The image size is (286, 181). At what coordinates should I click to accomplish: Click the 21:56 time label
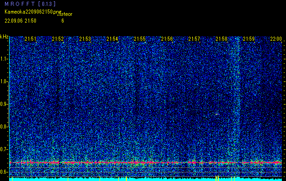[167, 39]
